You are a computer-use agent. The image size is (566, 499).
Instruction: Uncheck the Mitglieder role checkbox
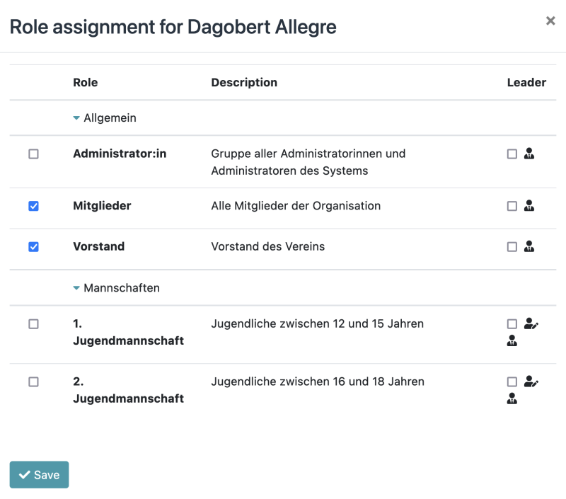coord(32,206)
